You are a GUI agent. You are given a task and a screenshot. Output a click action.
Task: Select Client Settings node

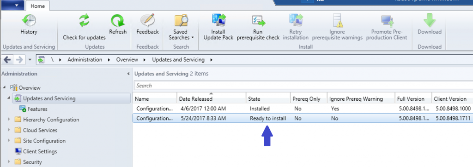coord(40,151)
